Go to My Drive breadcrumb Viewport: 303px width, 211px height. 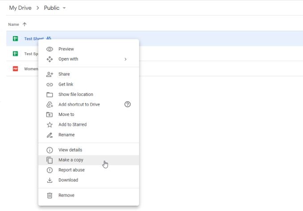coord(20,8)
